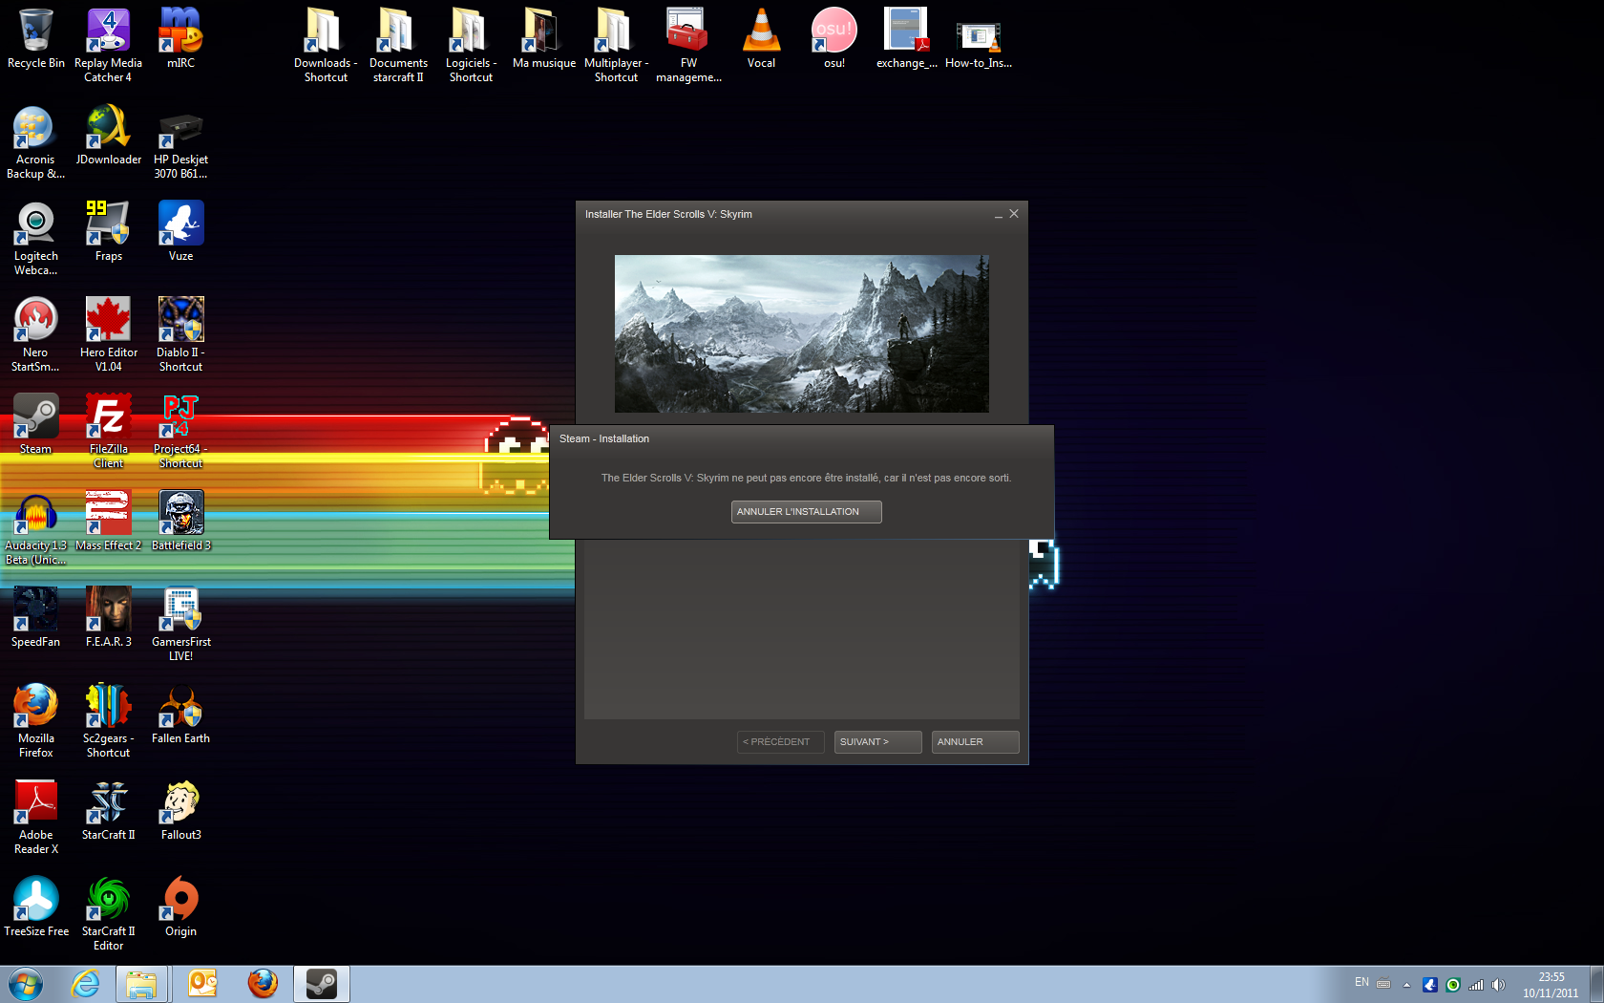The height and width of the screenshot is (1003, 1604).
Task: Select the Project64 shortcut icon
Action: tap(181, 433)
